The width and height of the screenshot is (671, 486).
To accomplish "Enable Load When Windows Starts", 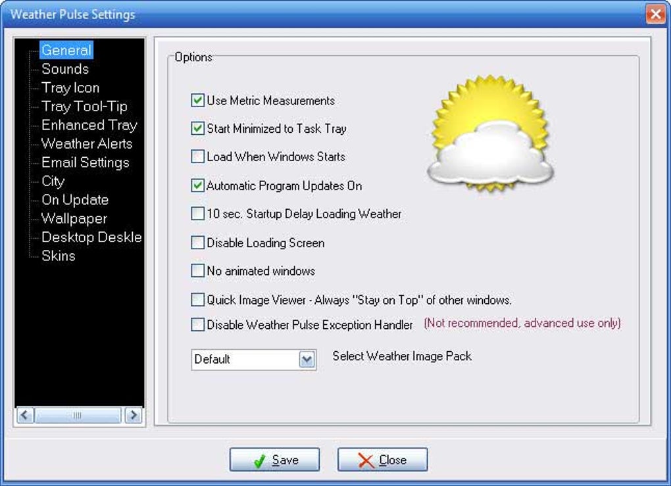I will click(x=197, y=157).
